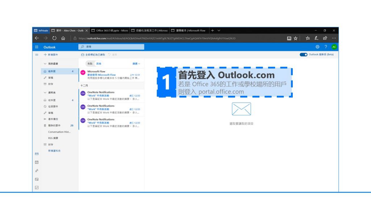This screenshot has height=209, width=371.
Task: Open the 篩選 filter dropdown
Action: coord(136,64)
